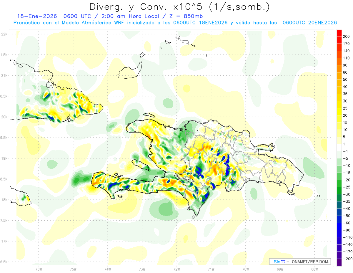Select the title 'Diverg. y Conv. x10^5 (1/s,somb.)'
353x273 pixels.
[179, 6]
